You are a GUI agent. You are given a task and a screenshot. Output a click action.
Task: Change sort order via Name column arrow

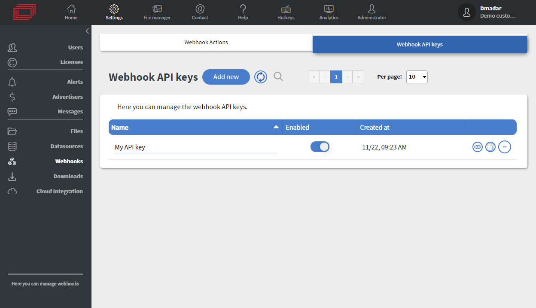pyautogui.click(x=277, y=127)
